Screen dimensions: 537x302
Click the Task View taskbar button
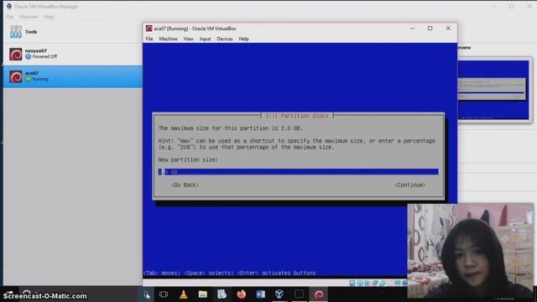click(164, 294)
